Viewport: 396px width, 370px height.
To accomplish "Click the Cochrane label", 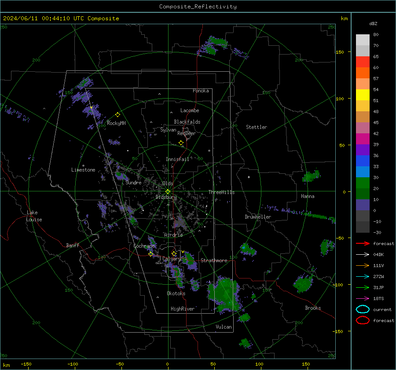I will (144, 246).
